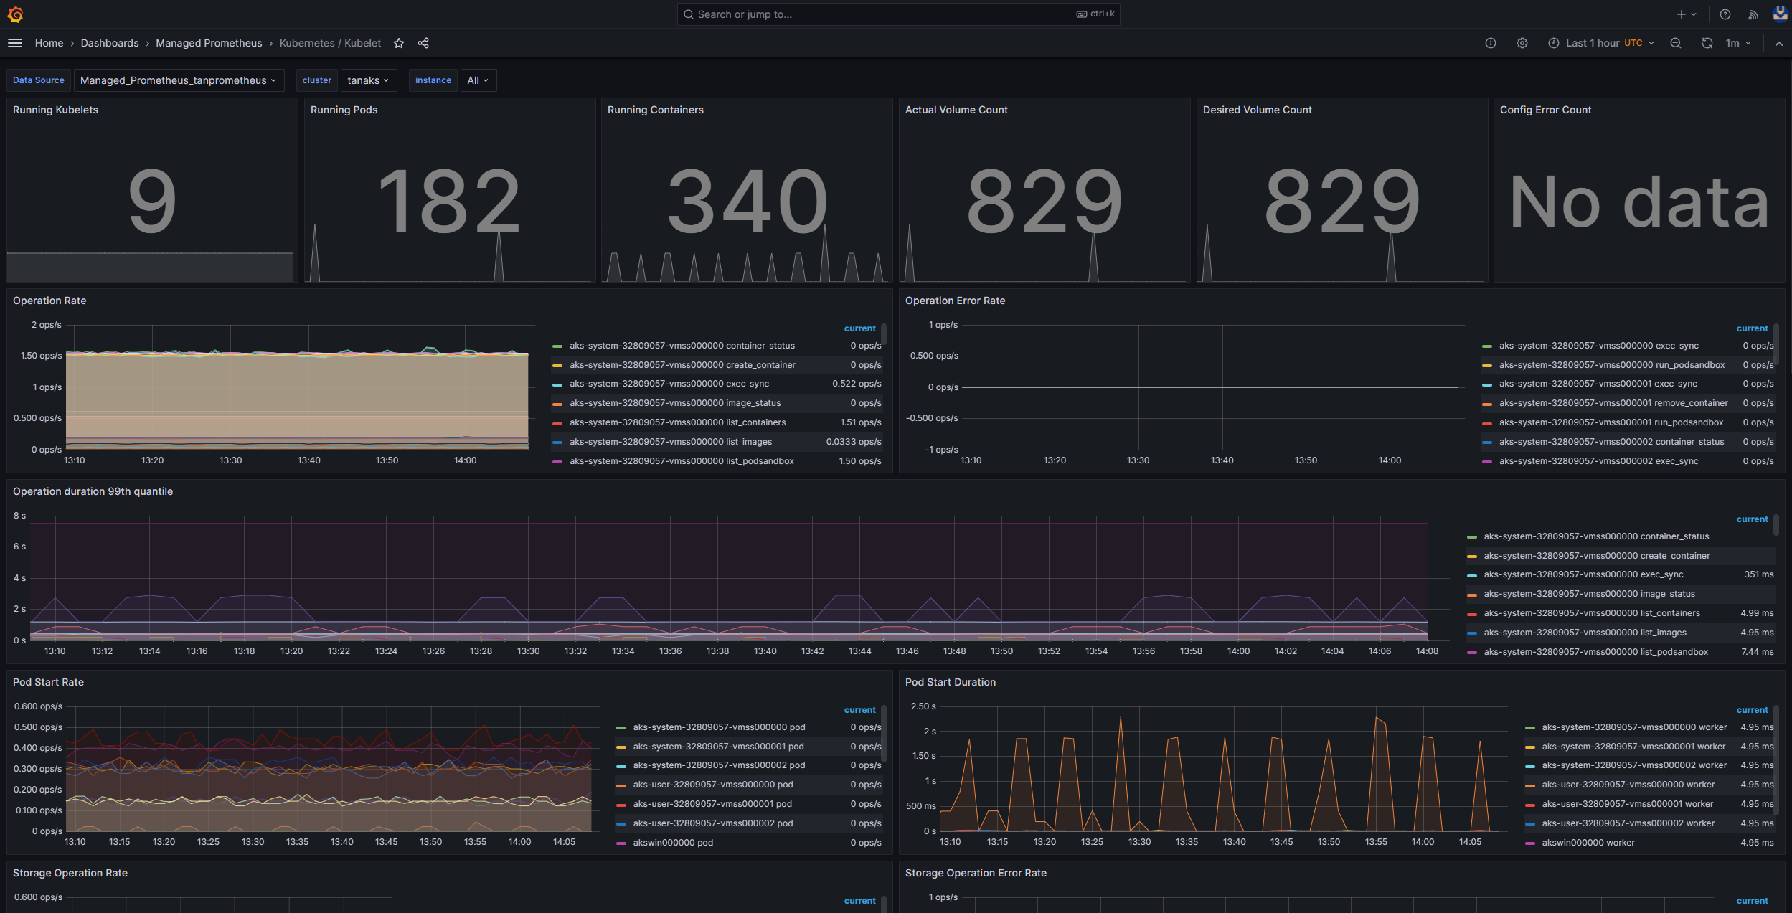This screenshot has height=913, width=1792.
Task: Zoom out the dashboard time range
Action: pos(1676,43)
